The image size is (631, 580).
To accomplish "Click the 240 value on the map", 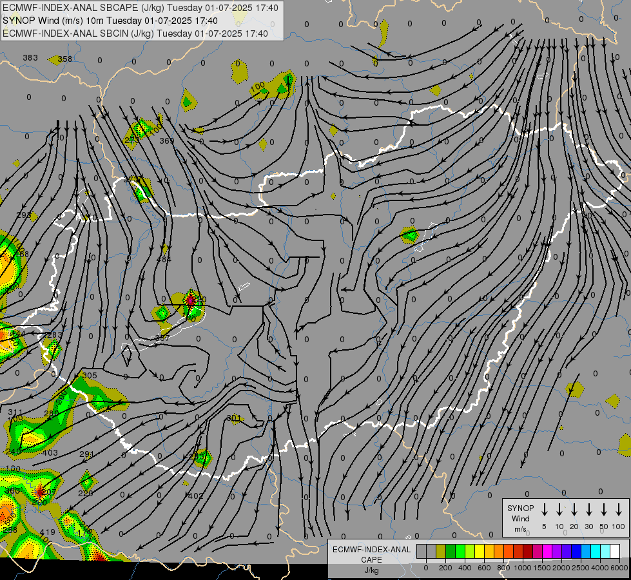I will click(14, 452).
